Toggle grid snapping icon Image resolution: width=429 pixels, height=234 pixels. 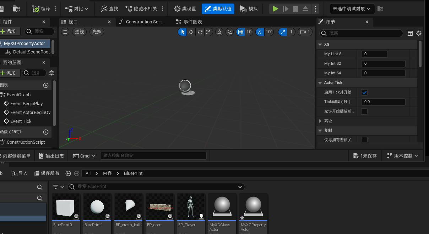click(241, 32)
